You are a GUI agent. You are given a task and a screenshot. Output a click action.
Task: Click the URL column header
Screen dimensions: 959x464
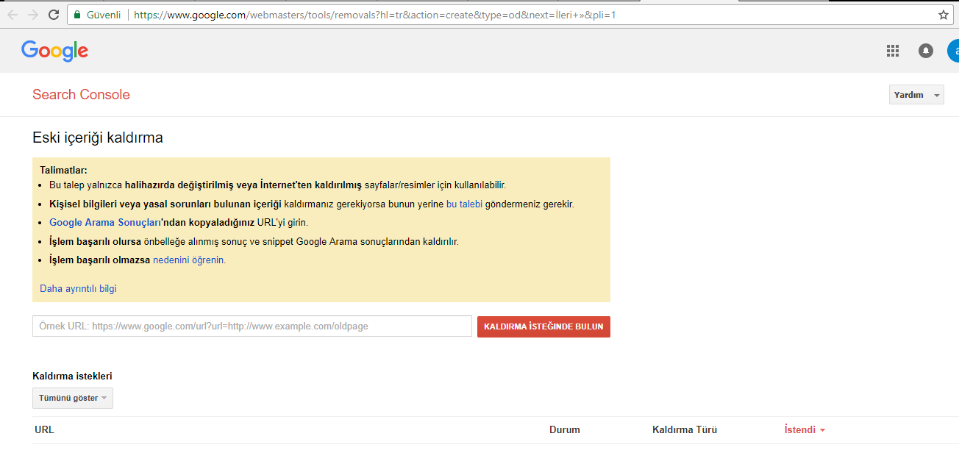pos(44,430)
